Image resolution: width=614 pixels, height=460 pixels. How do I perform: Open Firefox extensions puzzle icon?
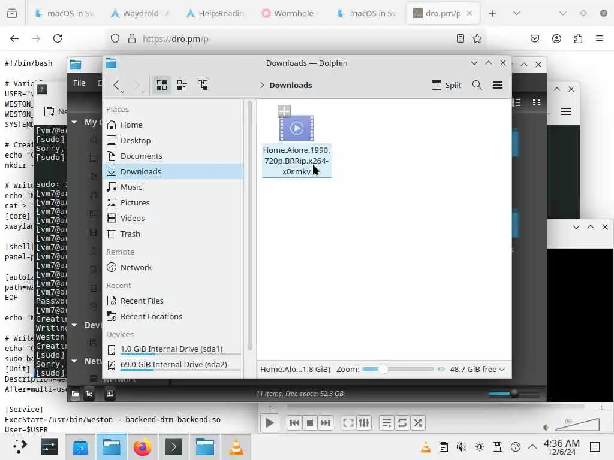tap(579, 38)
